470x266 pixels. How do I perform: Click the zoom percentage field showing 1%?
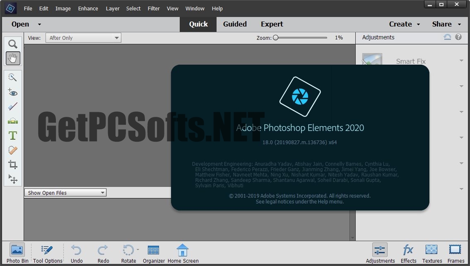point(339,37)
